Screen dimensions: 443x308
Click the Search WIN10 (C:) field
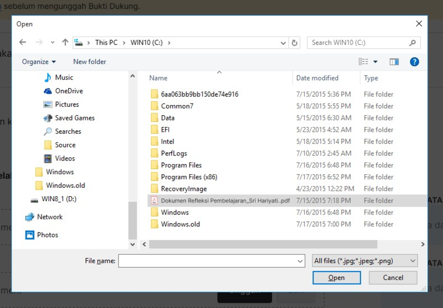coord(359,43)
